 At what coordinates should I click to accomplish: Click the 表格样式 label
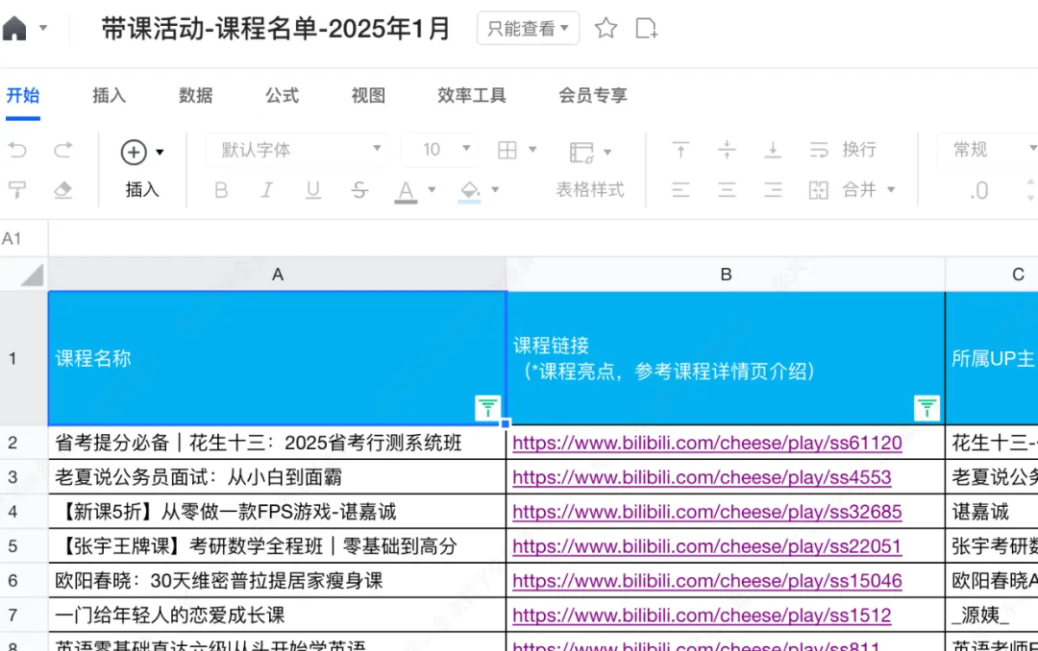point(590,190)
